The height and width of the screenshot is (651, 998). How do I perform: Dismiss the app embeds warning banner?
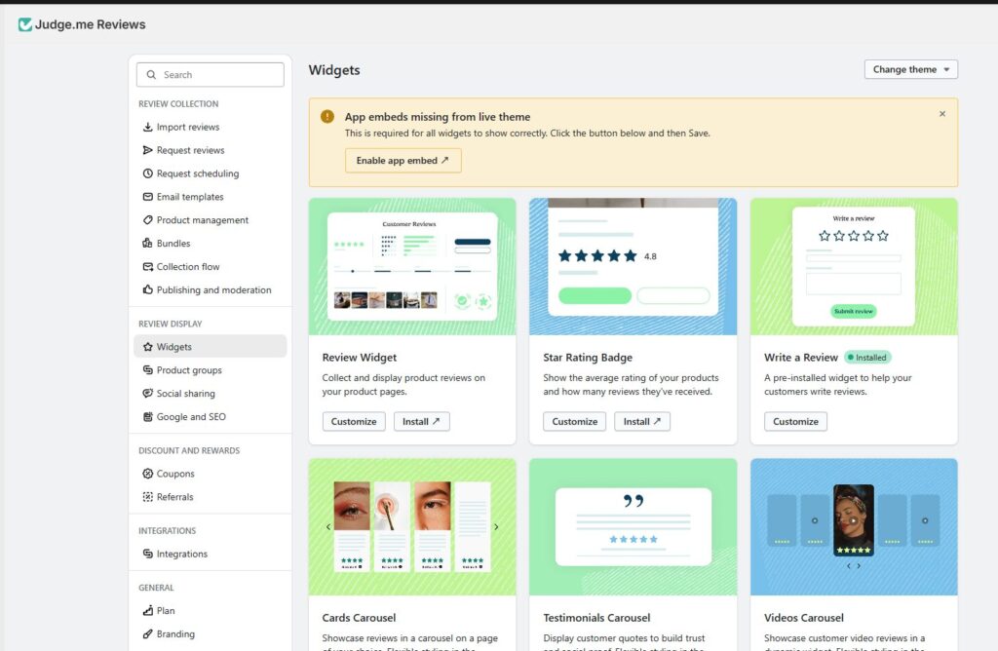(941, 114)
